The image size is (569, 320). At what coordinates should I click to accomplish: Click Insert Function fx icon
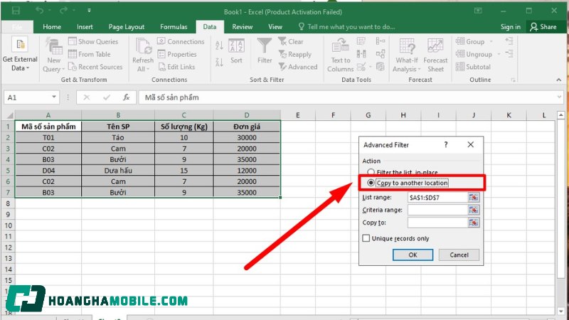(x=126, y=97)
